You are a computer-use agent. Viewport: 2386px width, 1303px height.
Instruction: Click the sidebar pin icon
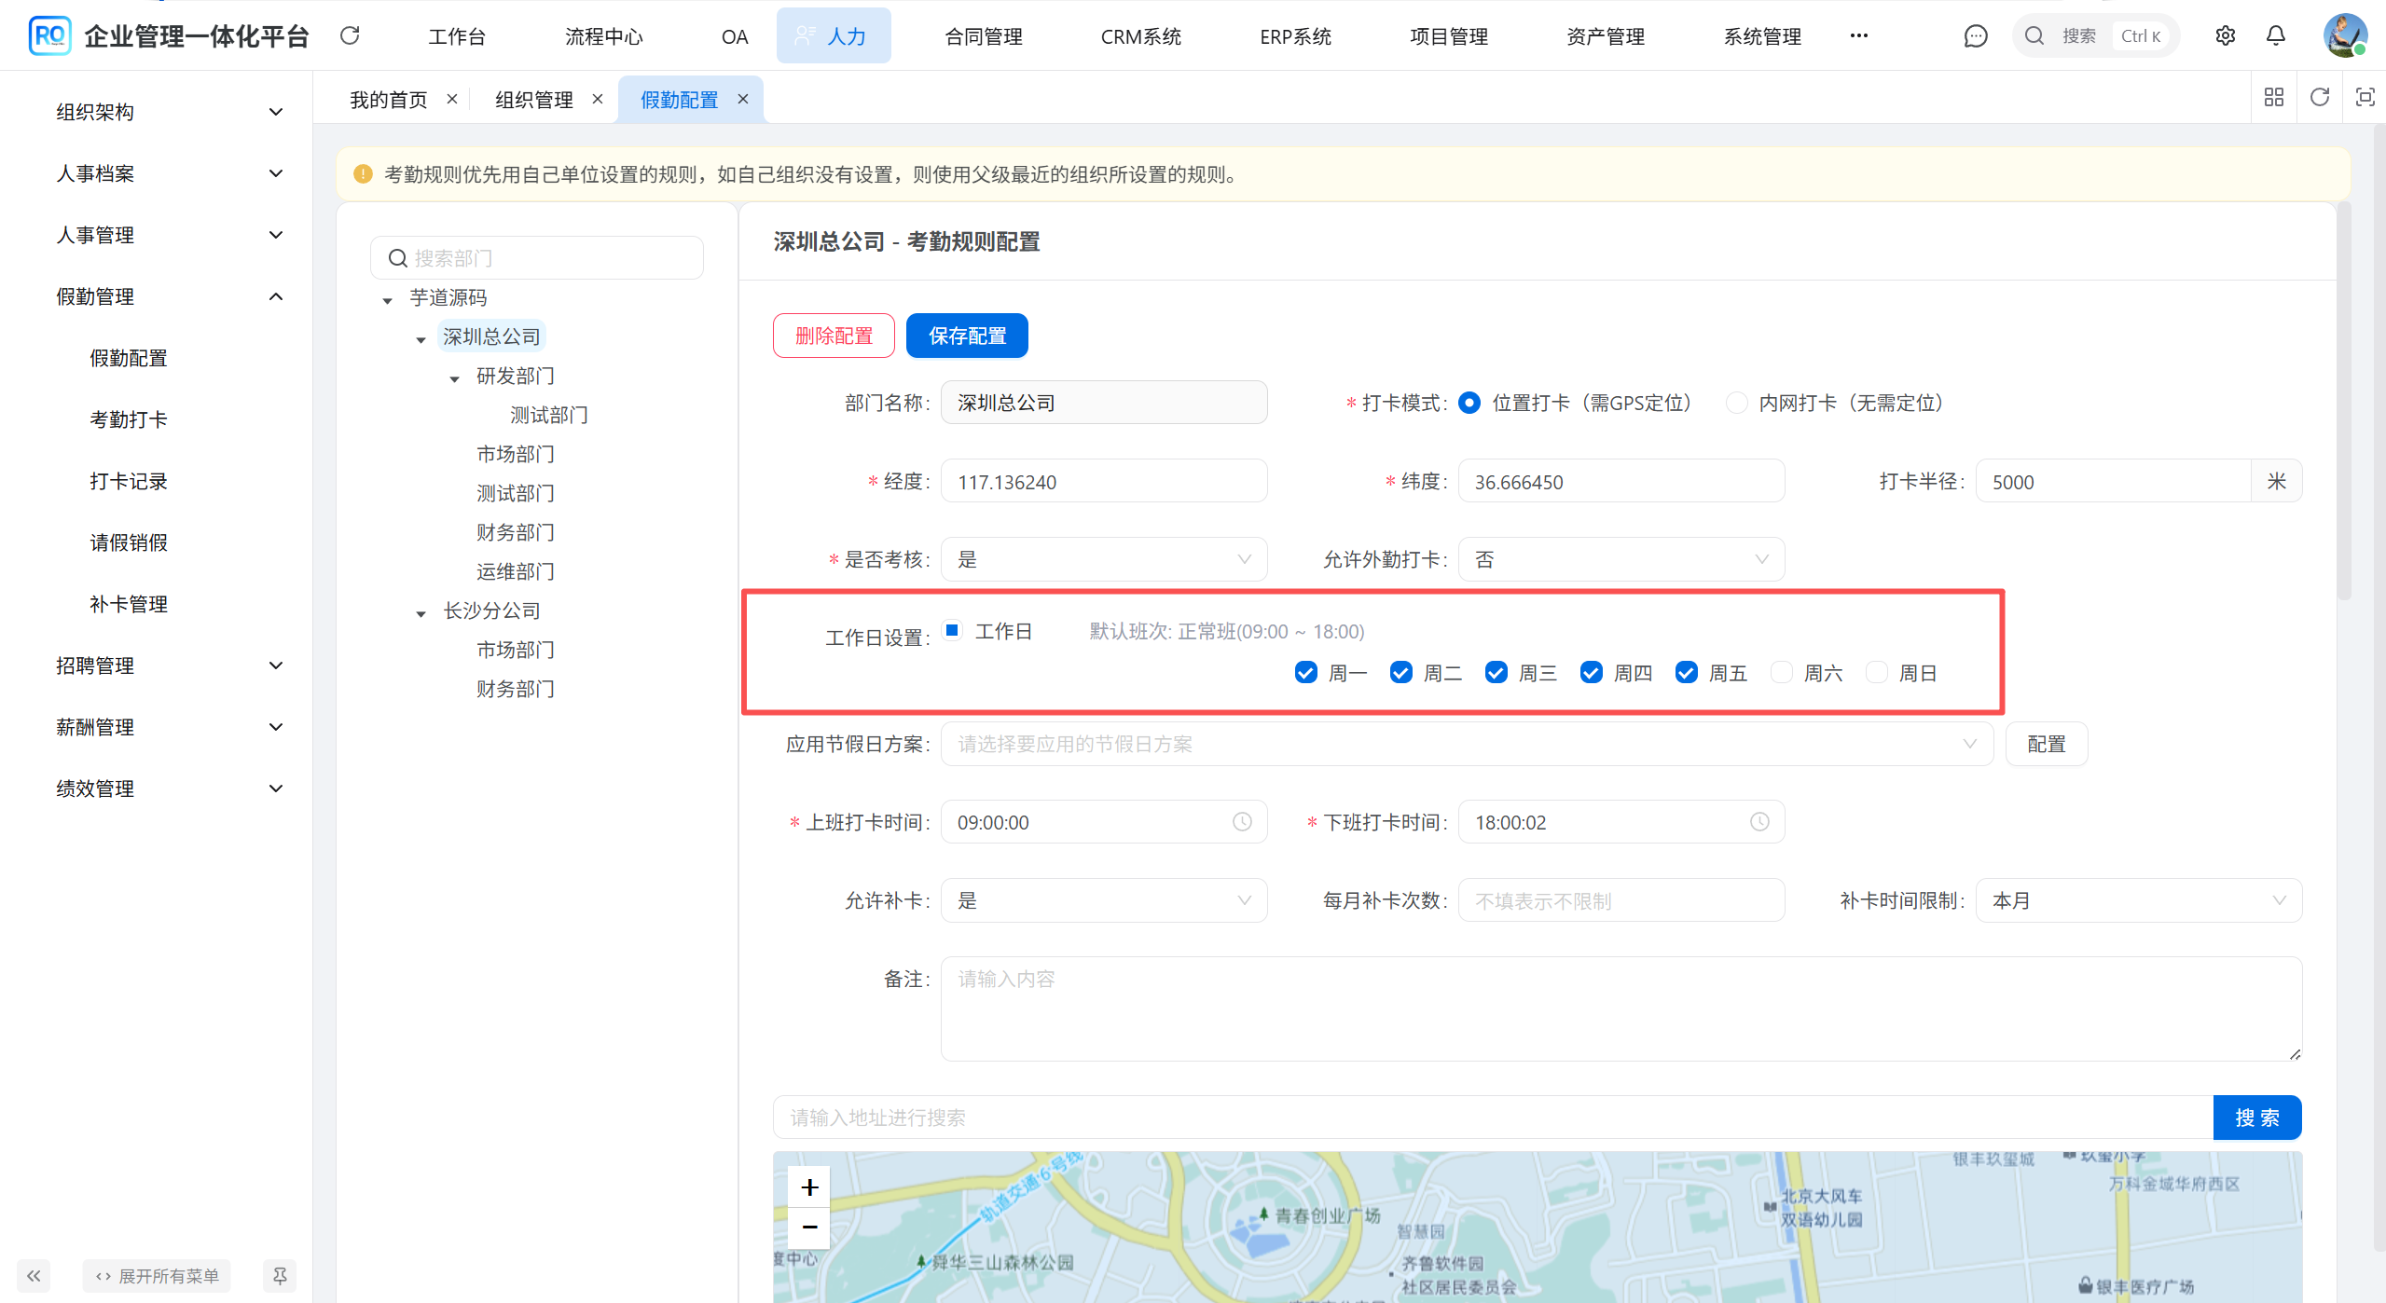[x=280, y=1275]
